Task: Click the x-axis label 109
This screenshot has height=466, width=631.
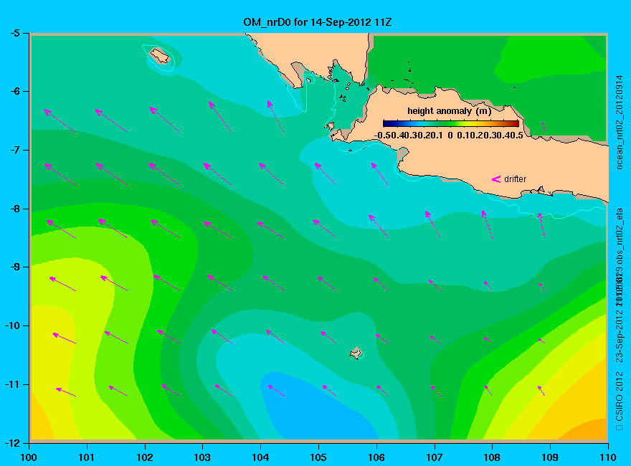Action: (550, 457)
